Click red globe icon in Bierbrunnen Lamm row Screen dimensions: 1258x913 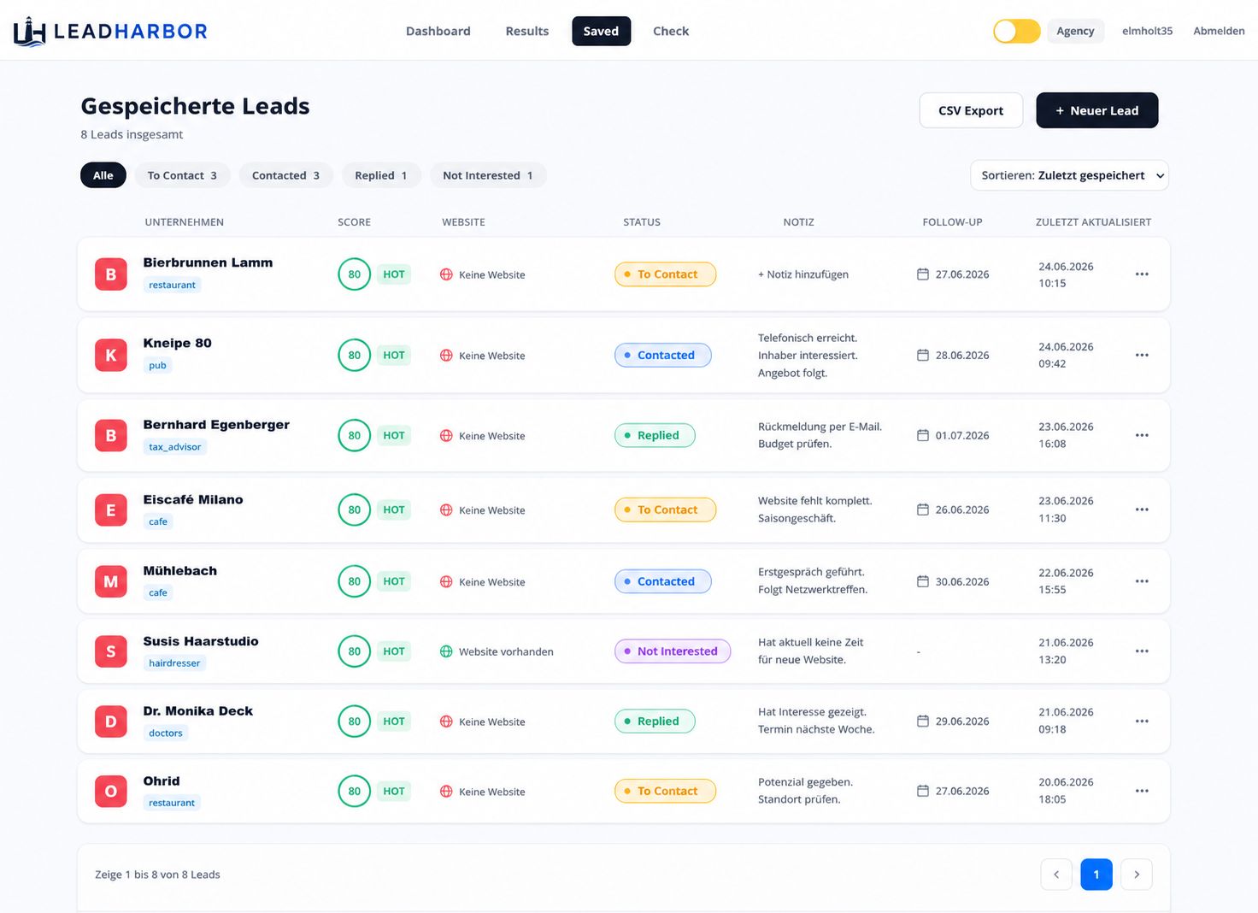click(x=446, y=274)
